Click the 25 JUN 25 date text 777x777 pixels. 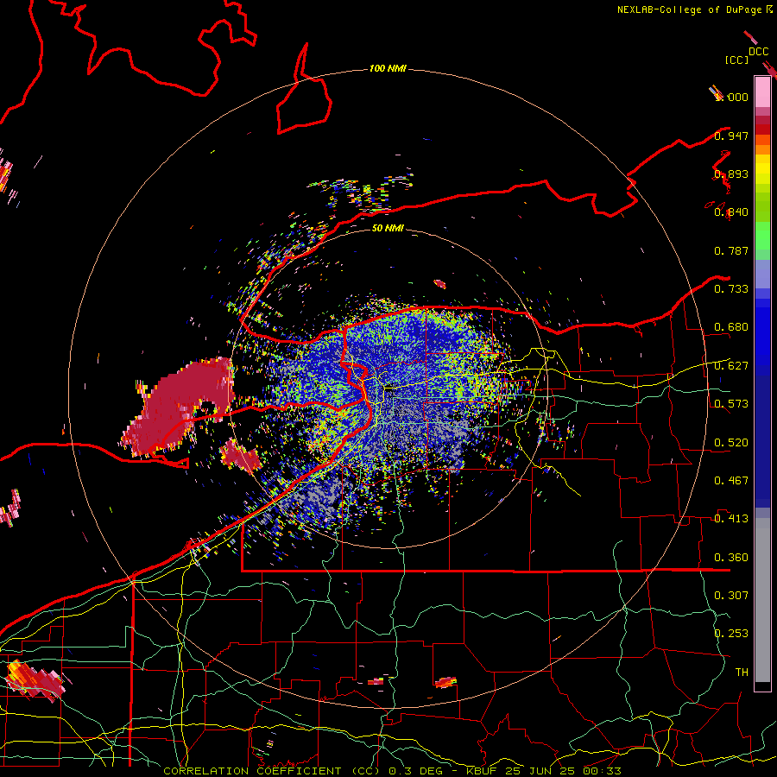point(541,771)
